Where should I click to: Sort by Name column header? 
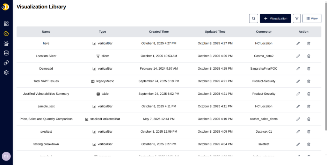tap(46, 32)
